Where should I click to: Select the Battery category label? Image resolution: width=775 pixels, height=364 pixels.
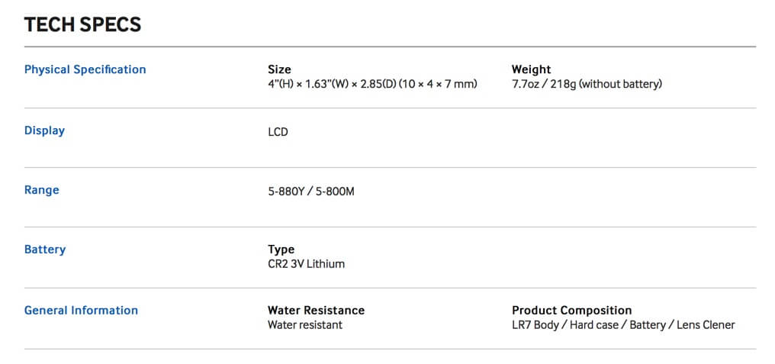(45, 250)
